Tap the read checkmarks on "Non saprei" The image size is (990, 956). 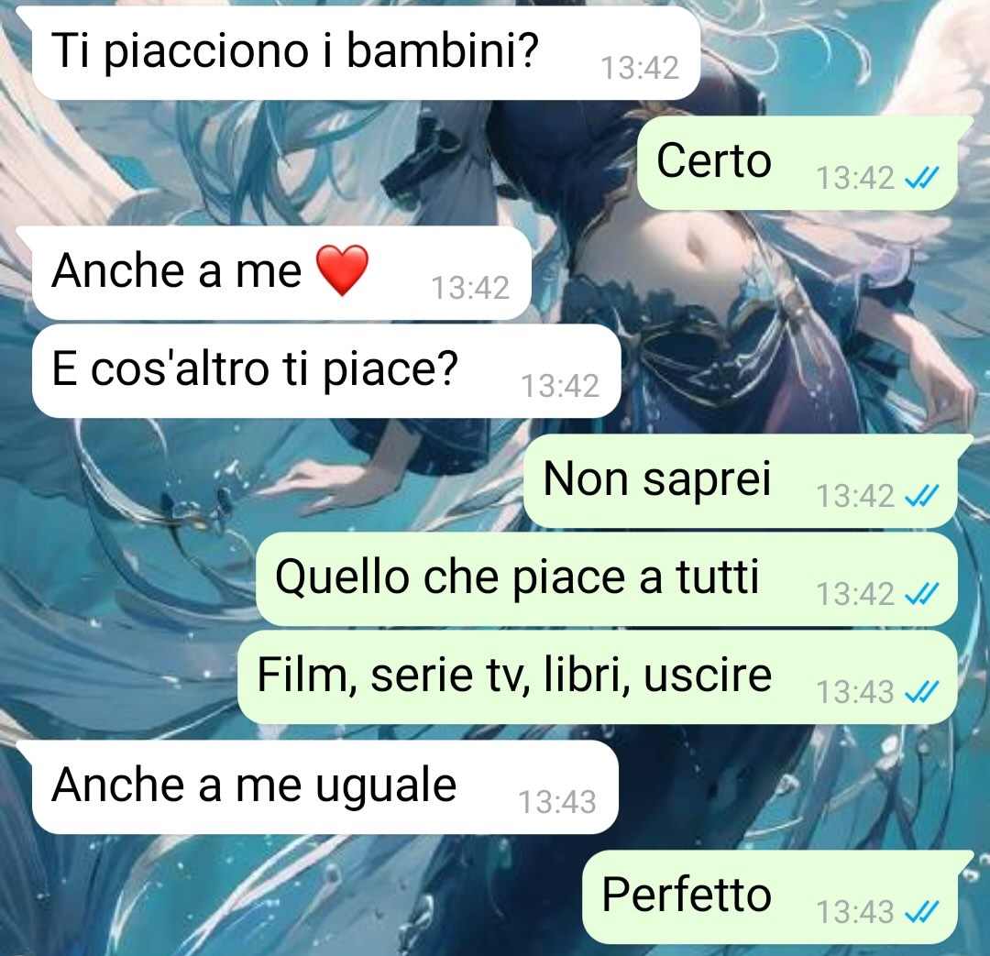click(922, 496)
